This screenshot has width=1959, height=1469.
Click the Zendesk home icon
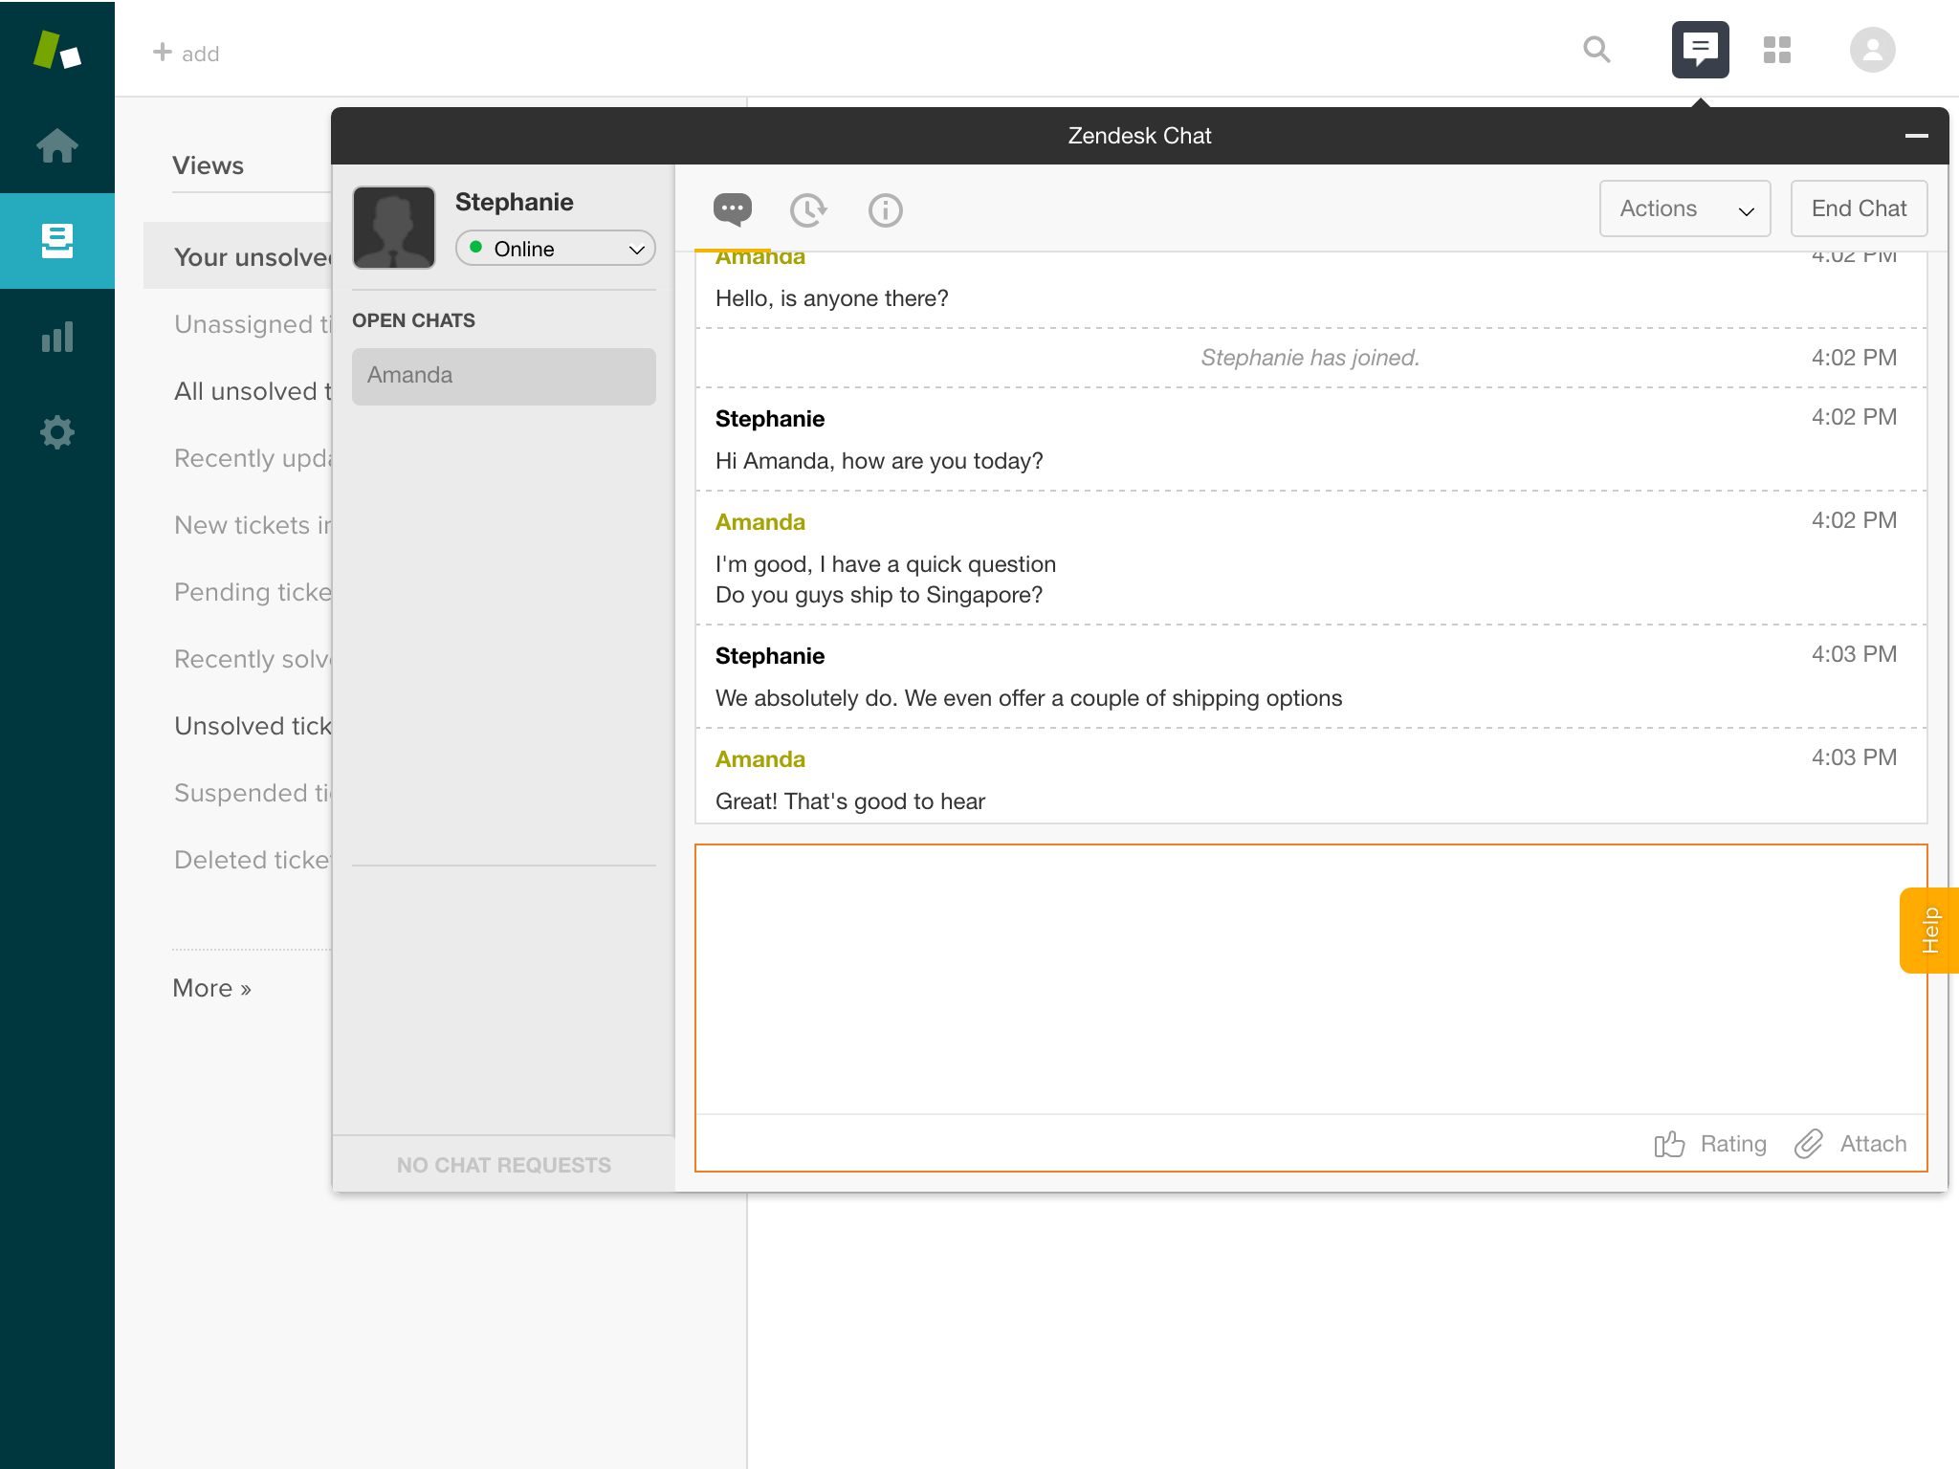[x=57, y=145]
